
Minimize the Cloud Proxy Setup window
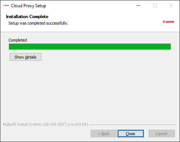pos(139,5)
